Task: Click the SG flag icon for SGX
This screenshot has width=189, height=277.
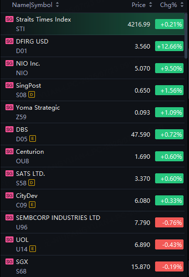Action: click(9, 261)
